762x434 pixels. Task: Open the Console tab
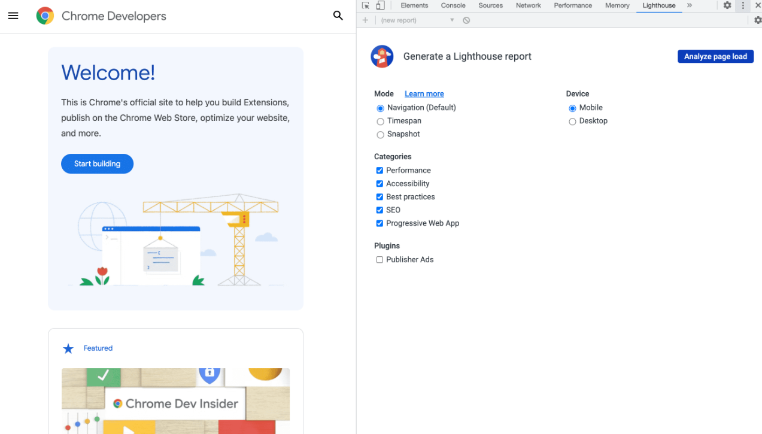(453, 5)
